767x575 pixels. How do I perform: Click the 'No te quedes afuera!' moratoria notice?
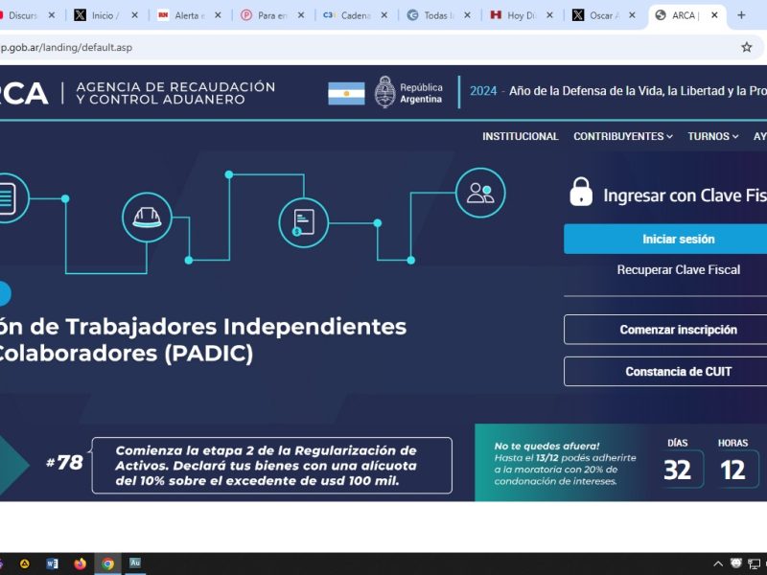[565, 464]
